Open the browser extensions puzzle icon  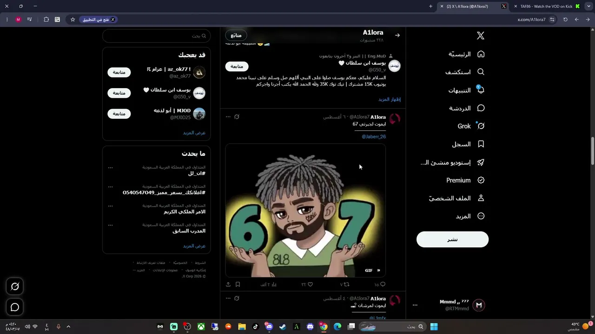point(46,19)
